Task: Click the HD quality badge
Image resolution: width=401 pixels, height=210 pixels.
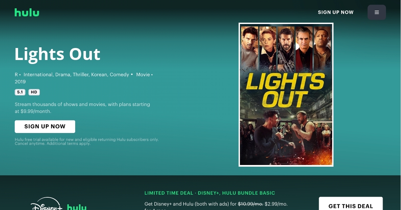Action: pyautogui.click(x=34, y=92)
